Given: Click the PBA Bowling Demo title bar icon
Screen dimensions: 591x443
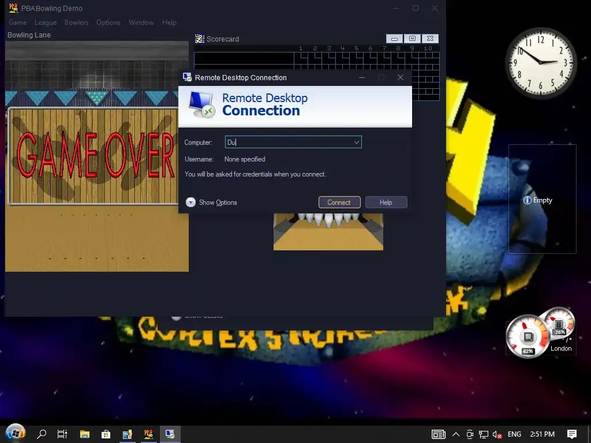Looking at the screenshot, I should (14, 8).
